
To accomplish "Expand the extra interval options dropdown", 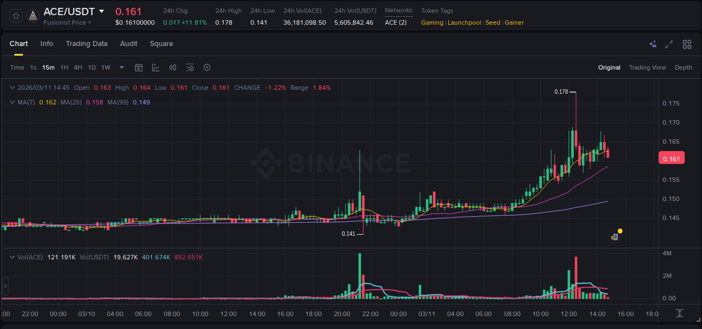I will (121, 67).
